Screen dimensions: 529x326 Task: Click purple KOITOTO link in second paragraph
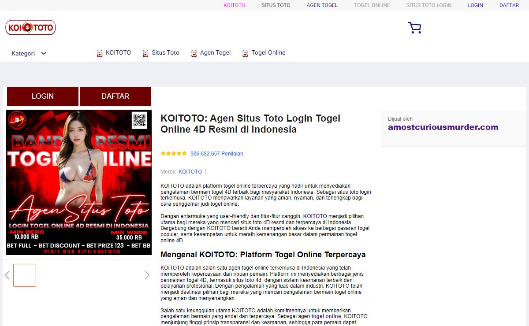[315, 216]
